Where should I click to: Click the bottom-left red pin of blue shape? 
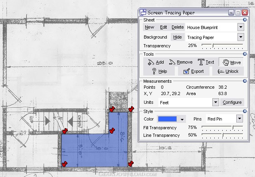click(64, 164)
